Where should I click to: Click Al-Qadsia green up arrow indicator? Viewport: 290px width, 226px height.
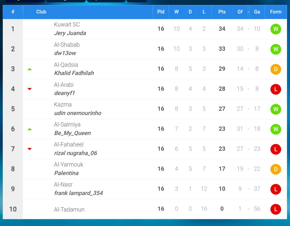30,69
